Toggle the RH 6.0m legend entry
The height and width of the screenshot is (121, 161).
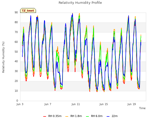[x=94, y=116]
